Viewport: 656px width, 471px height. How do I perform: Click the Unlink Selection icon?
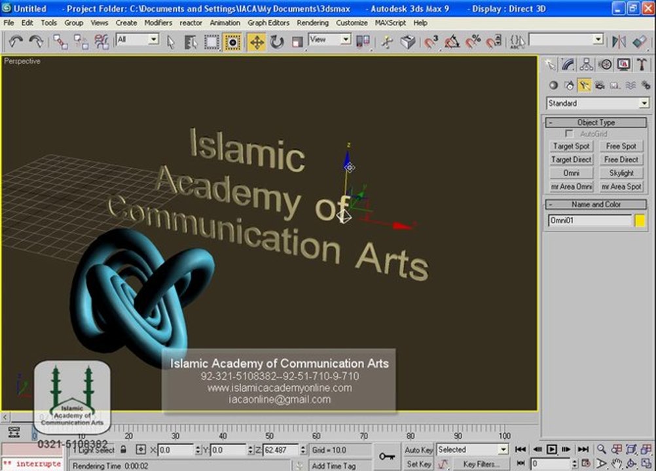pyautogui.click(x=81, y=42)
